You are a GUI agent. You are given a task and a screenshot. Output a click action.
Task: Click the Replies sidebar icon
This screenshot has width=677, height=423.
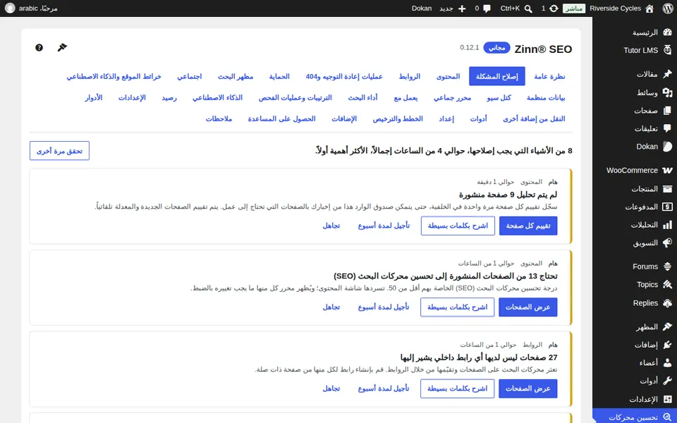[x=668, y=303]
